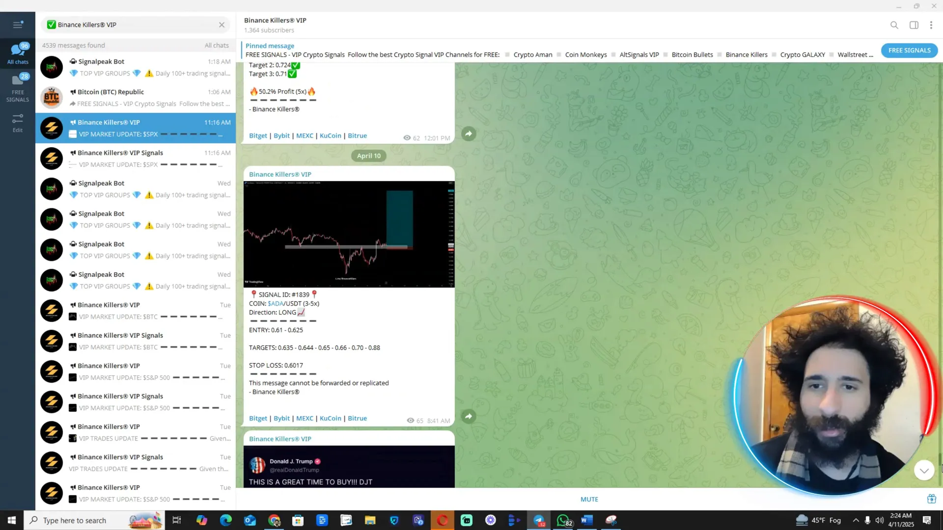
Task: Open Outlook from the taskbar
Action: point(250,520)
